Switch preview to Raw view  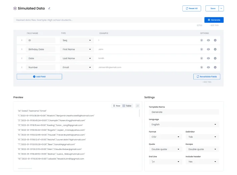point(117,106)
